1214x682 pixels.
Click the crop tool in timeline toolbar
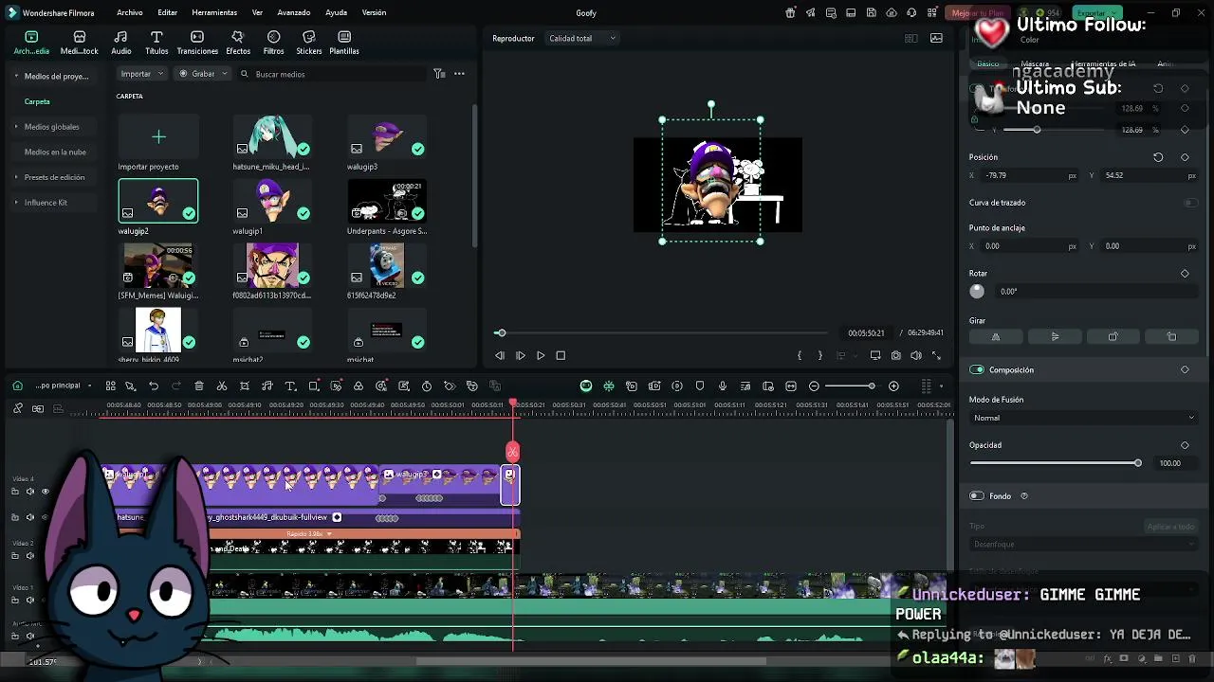[x=245, y=386]
